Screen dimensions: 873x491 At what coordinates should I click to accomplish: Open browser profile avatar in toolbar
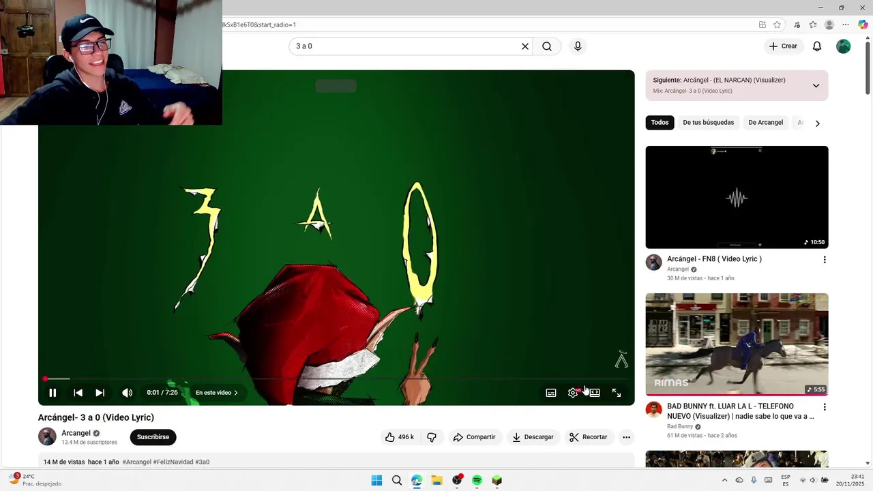(829, 25)
